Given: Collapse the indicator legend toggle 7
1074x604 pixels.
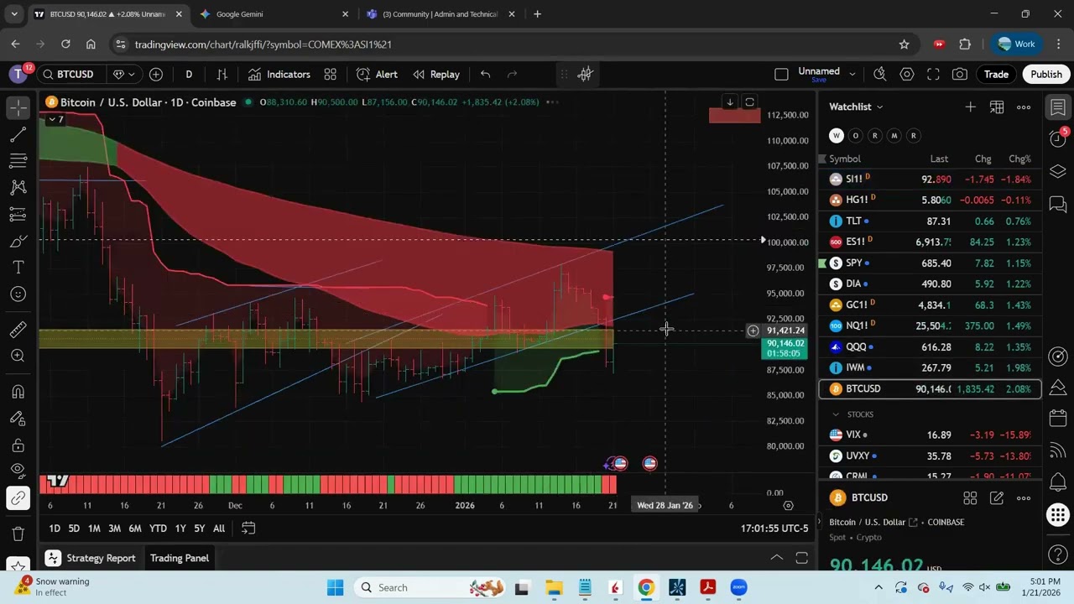Looking at the screenshot, I should coord(55,119).
